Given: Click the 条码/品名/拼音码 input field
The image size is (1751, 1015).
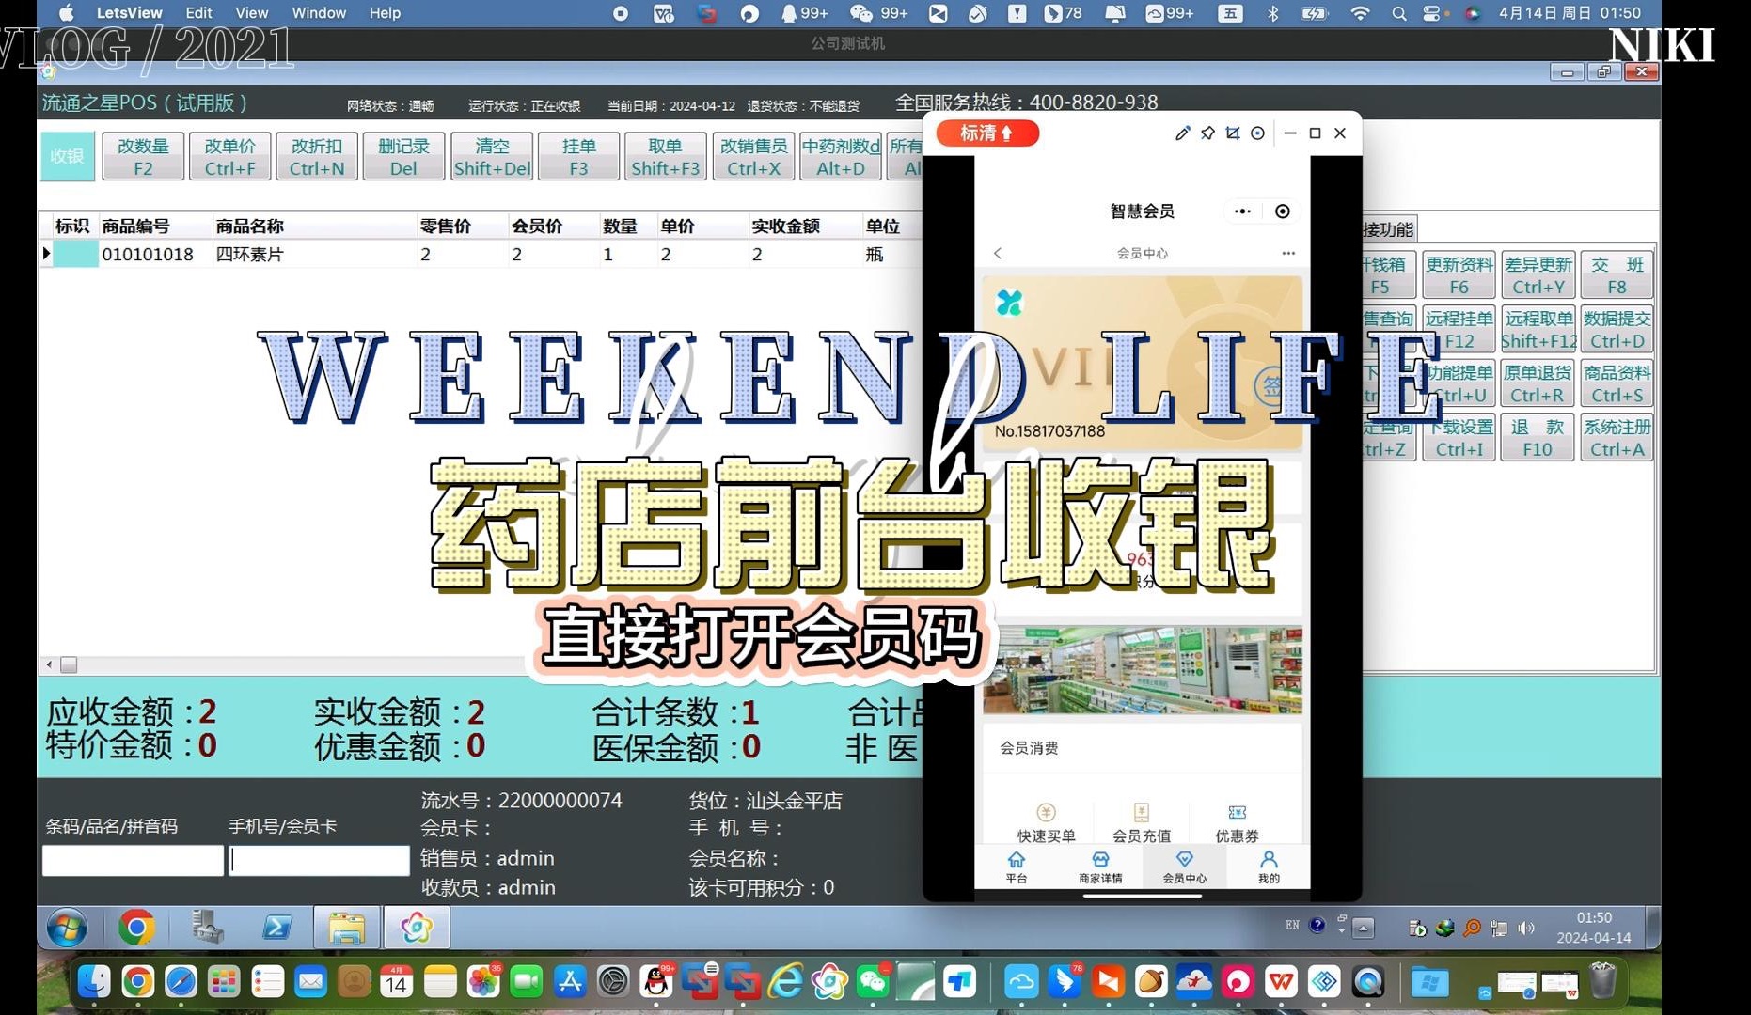Looking at the screenshot, I should (x=133, y=860).
